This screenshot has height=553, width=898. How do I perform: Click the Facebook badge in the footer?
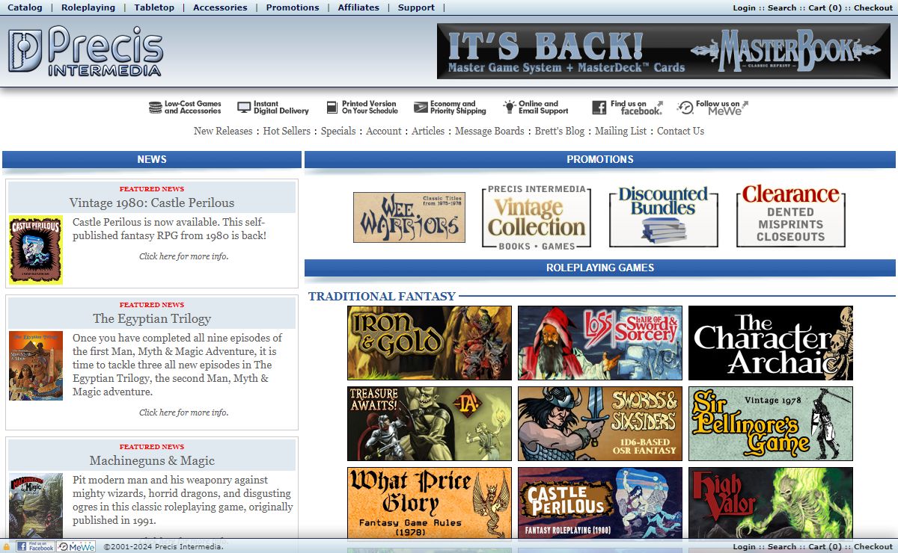point(35,546)
